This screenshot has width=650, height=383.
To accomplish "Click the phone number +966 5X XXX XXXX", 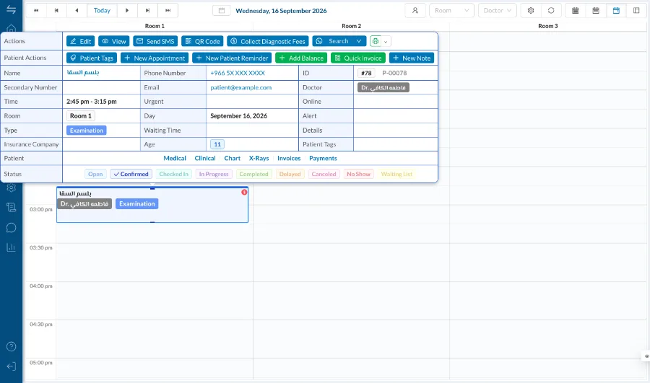I will tap(238, 73).
